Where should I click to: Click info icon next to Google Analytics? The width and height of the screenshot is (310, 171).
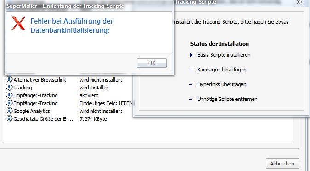(9, 111)
